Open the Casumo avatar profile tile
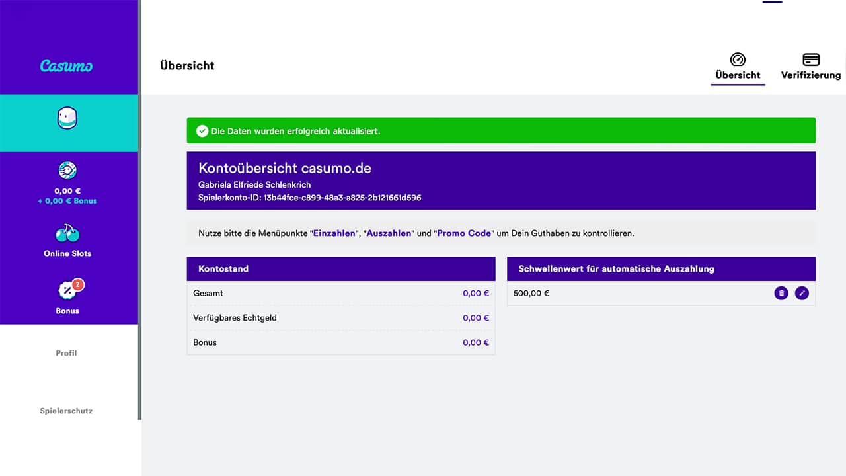846x476 pixels. tap(69, 123)
